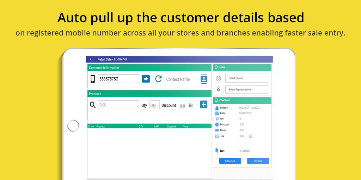Click the Discount value 0.0 in Products

(182, 106)
